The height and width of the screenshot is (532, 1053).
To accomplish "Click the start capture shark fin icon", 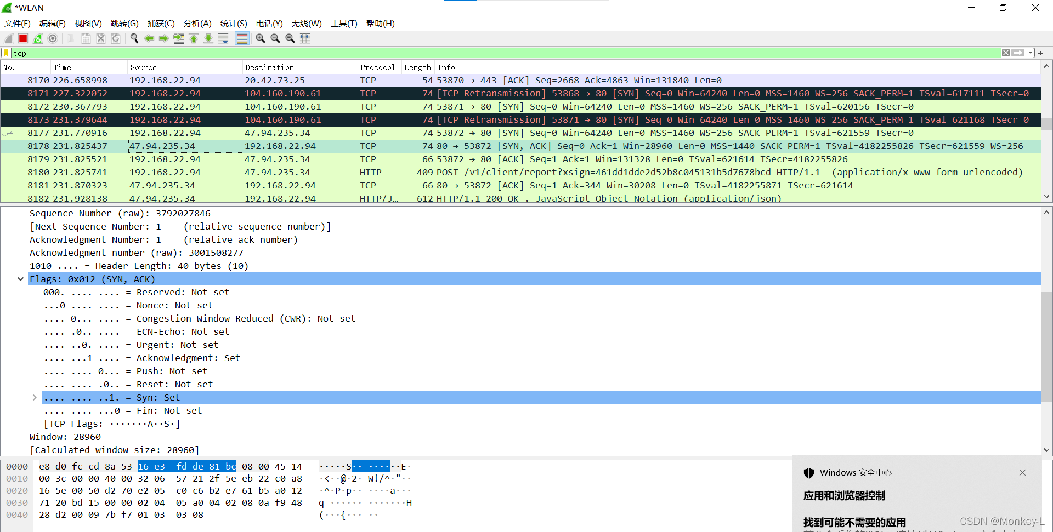I will click(x=9, y=38).
